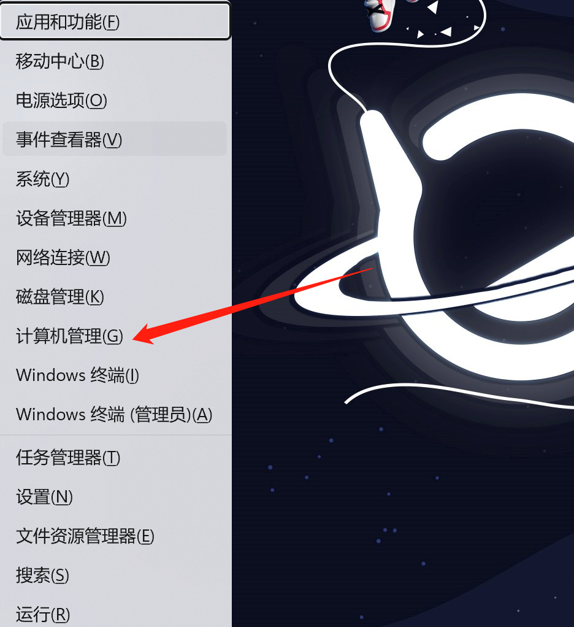Start 任务管理器(T)
574x627 pixels.
point(115,458)
